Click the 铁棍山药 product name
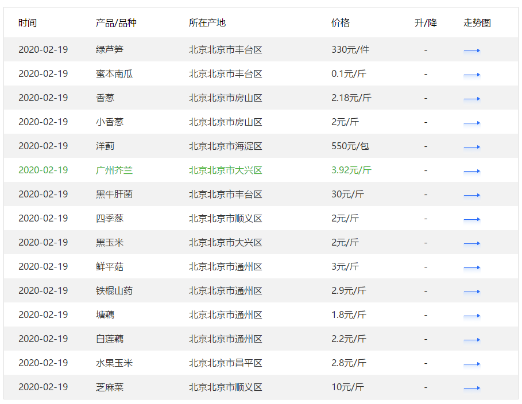 pyautogui.click(x=114, y=290)
